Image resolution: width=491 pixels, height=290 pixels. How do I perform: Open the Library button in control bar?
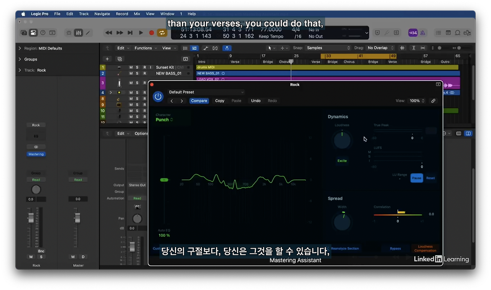point(24,33)
